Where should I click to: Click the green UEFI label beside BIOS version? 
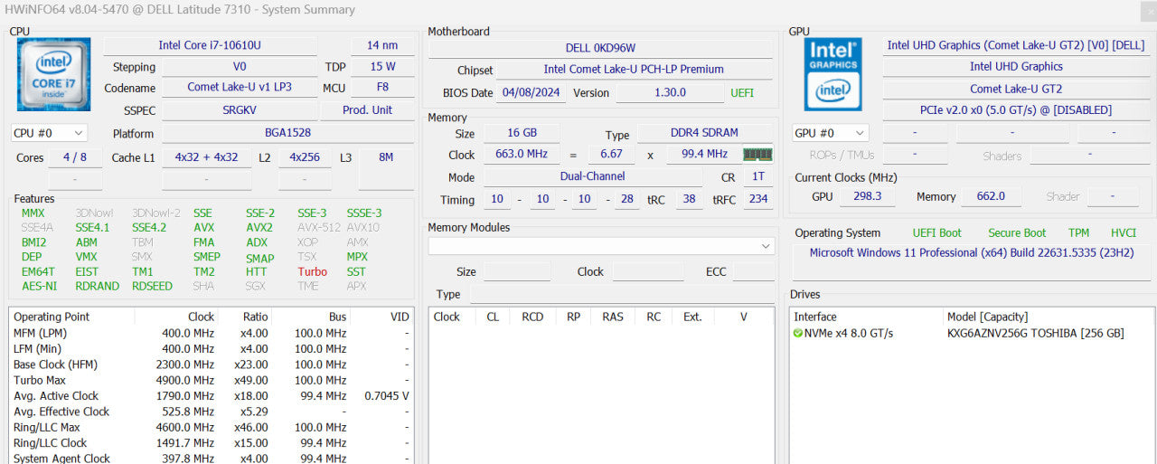click(741, 92)
